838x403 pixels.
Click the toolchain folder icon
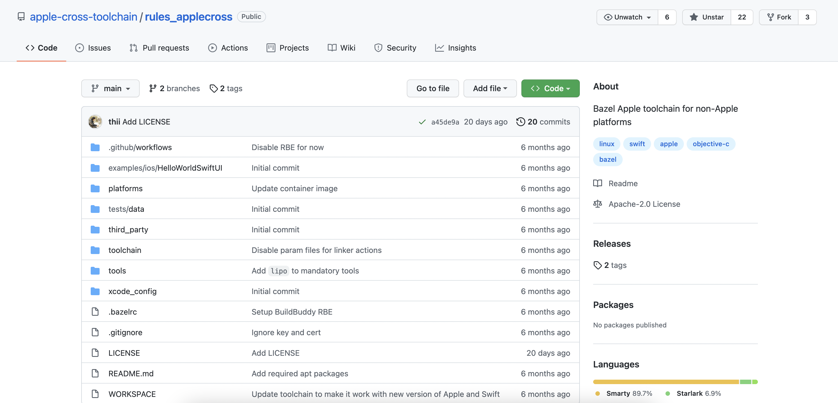pyautogui.click(x=95, y=250)
